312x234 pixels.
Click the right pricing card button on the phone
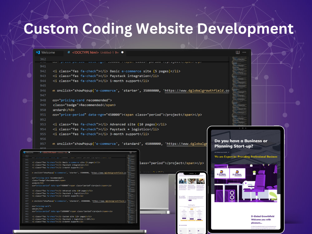coord(199,219)
